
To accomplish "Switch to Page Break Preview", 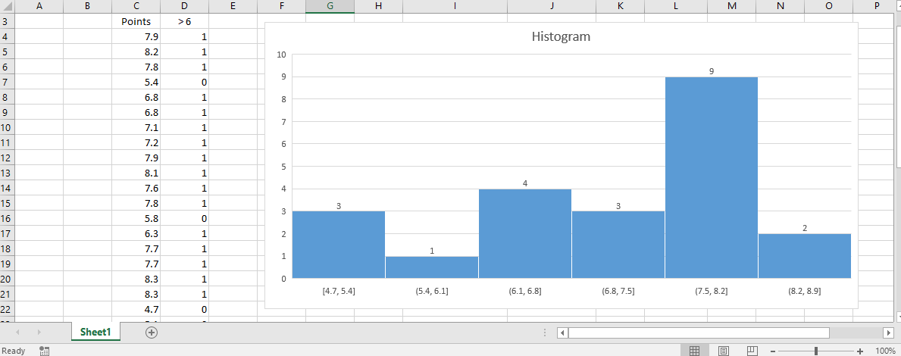I will tap(752, 351).
